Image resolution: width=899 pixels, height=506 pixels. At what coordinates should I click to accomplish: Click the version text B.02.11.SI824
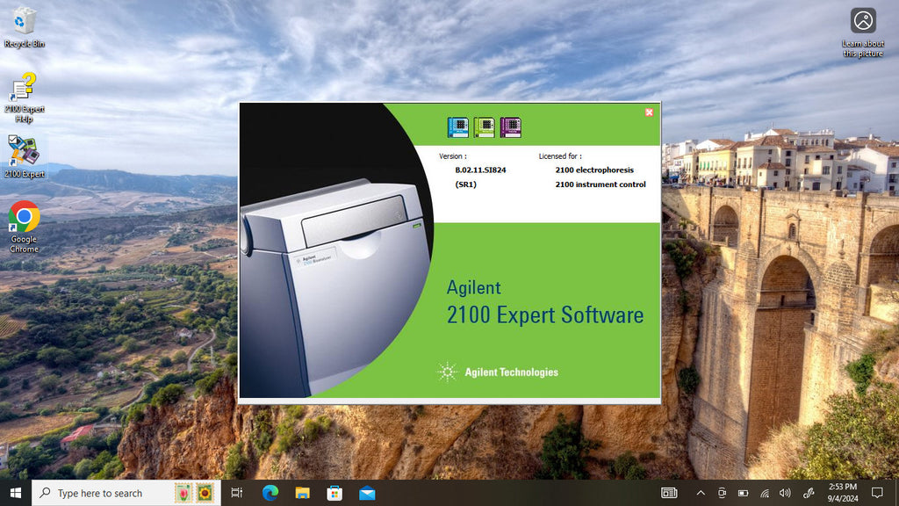click(x=480, y=170)
